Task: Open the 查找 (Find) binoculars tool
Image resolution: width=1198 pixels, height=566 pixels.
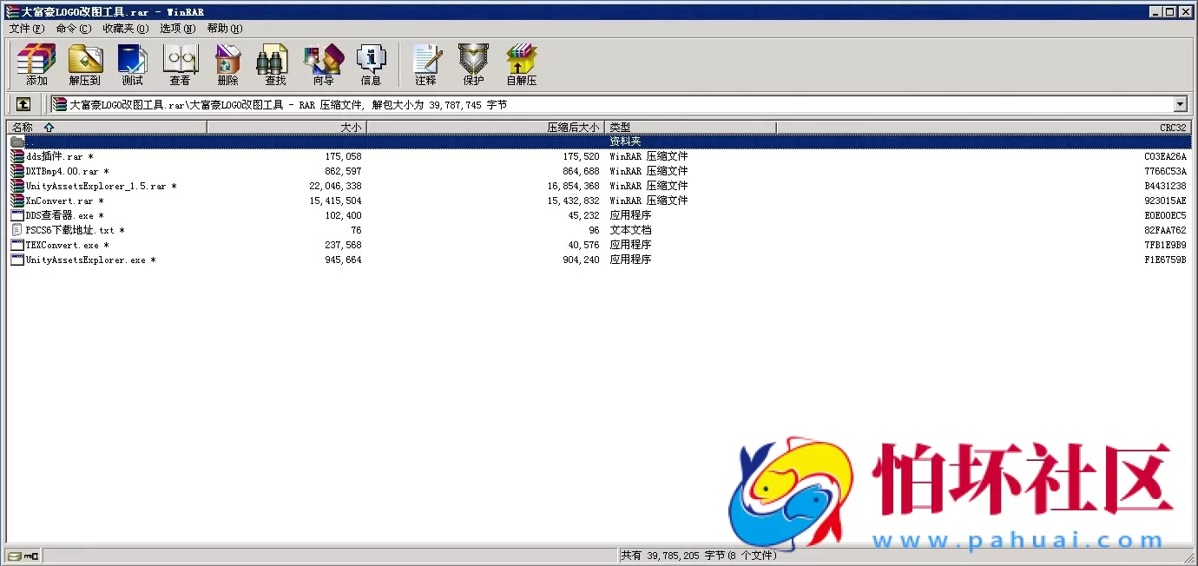Action: pyautogui.click(x=275, y=65)
